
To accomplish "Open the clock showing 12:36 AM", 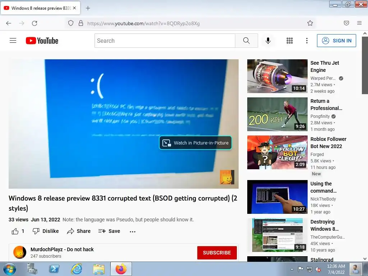I will click(x=336, y=269).
